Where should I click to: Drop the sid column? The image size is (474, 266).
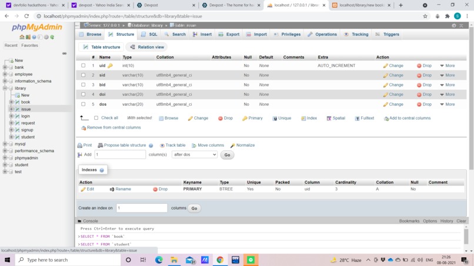tap(424, 75)
